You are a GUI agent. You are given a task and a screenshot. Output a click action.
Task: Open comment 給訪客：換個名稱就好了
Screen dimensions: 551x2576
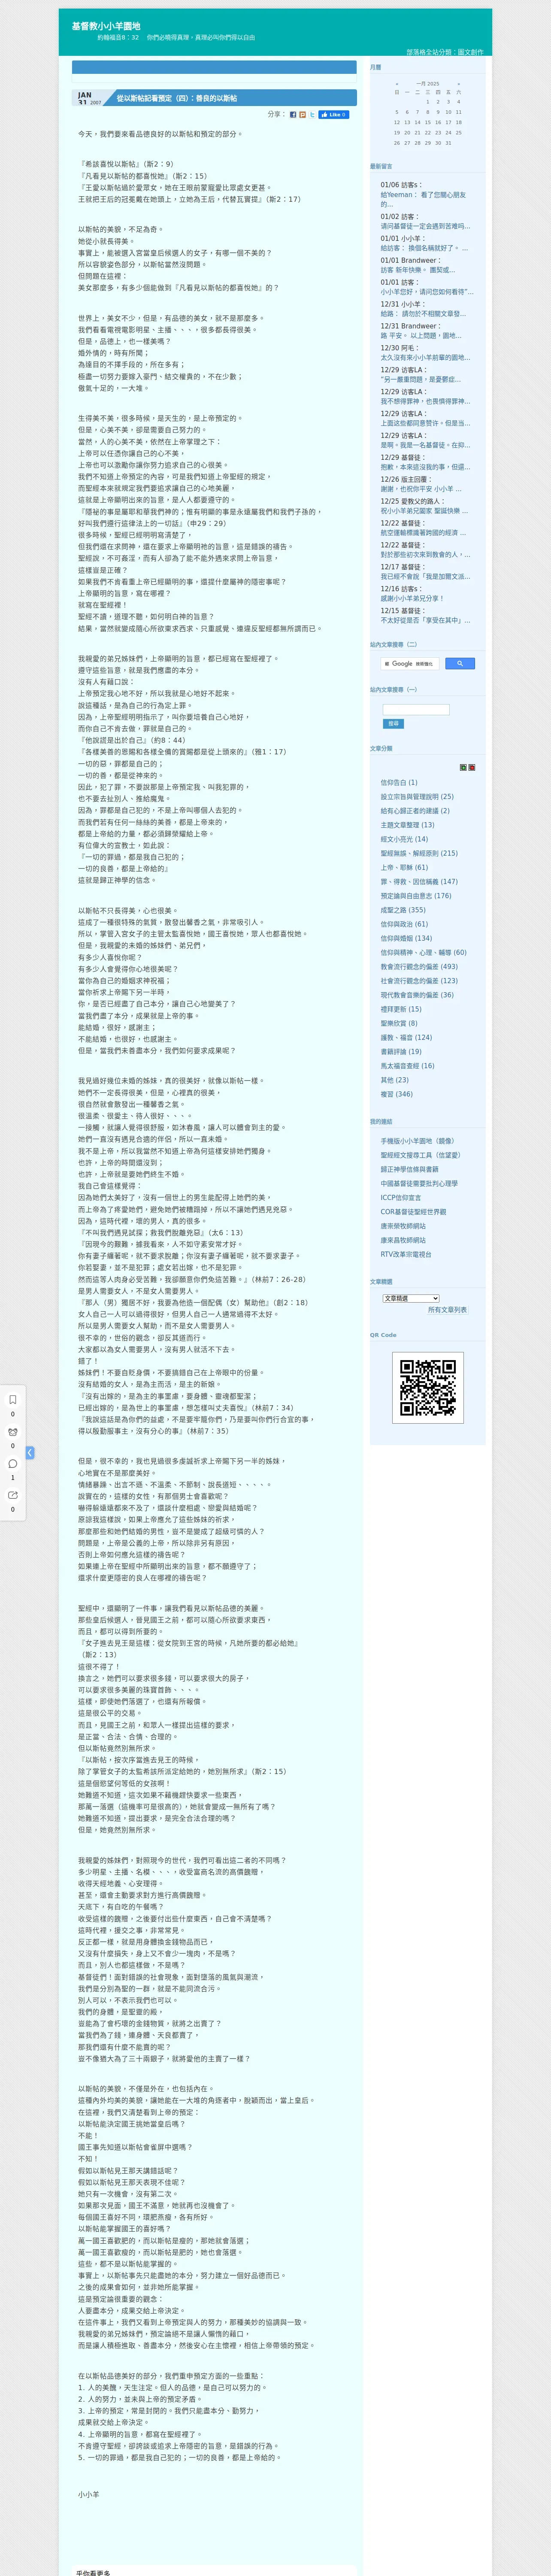424,248
